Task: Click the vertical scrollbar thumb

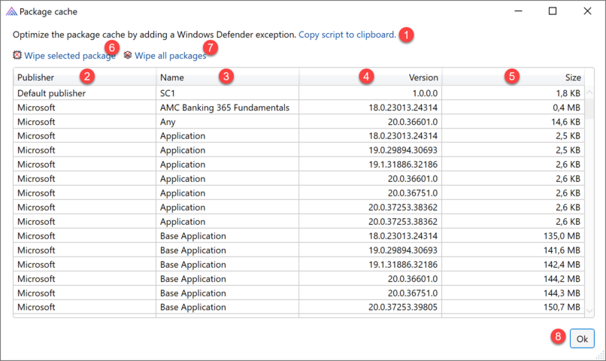Action: point(589,108)
